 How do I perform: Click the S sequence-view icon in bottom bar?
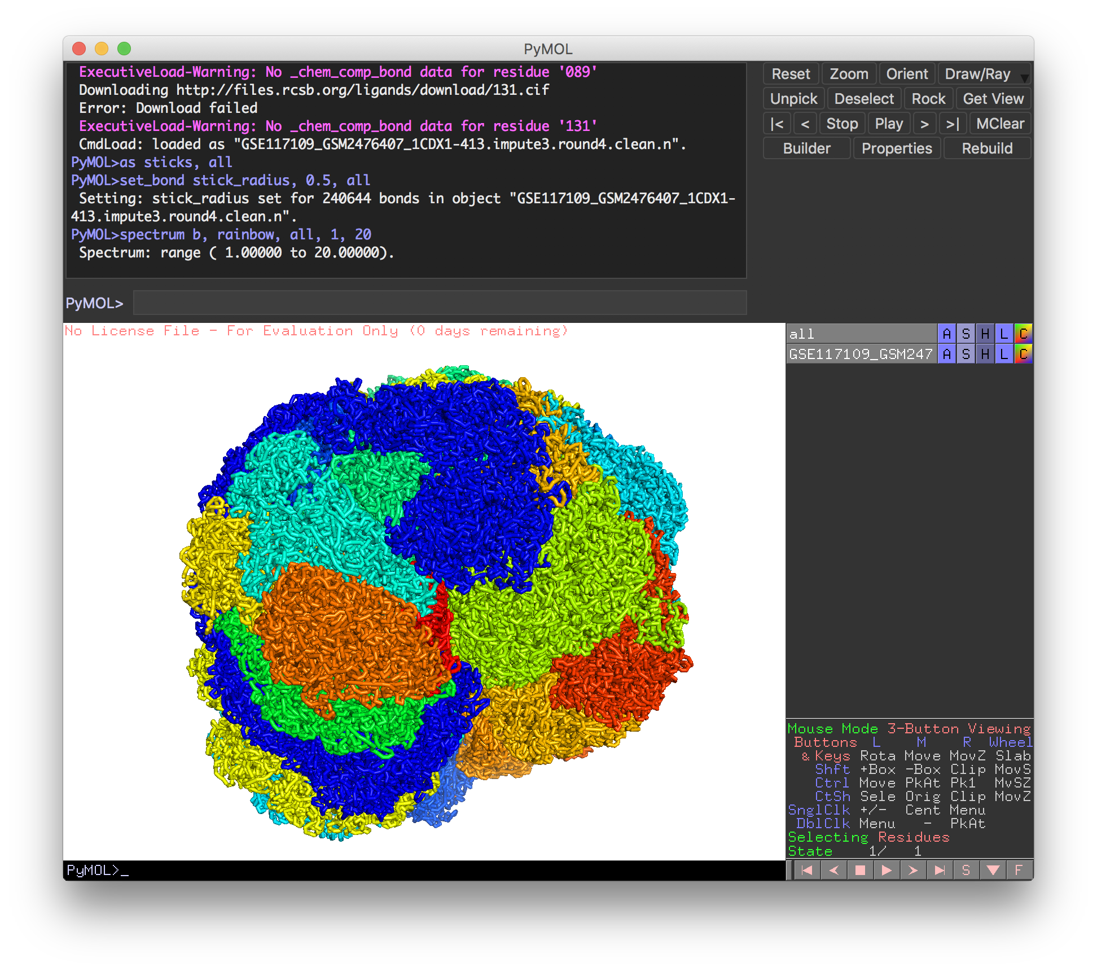tap(966, 870)
